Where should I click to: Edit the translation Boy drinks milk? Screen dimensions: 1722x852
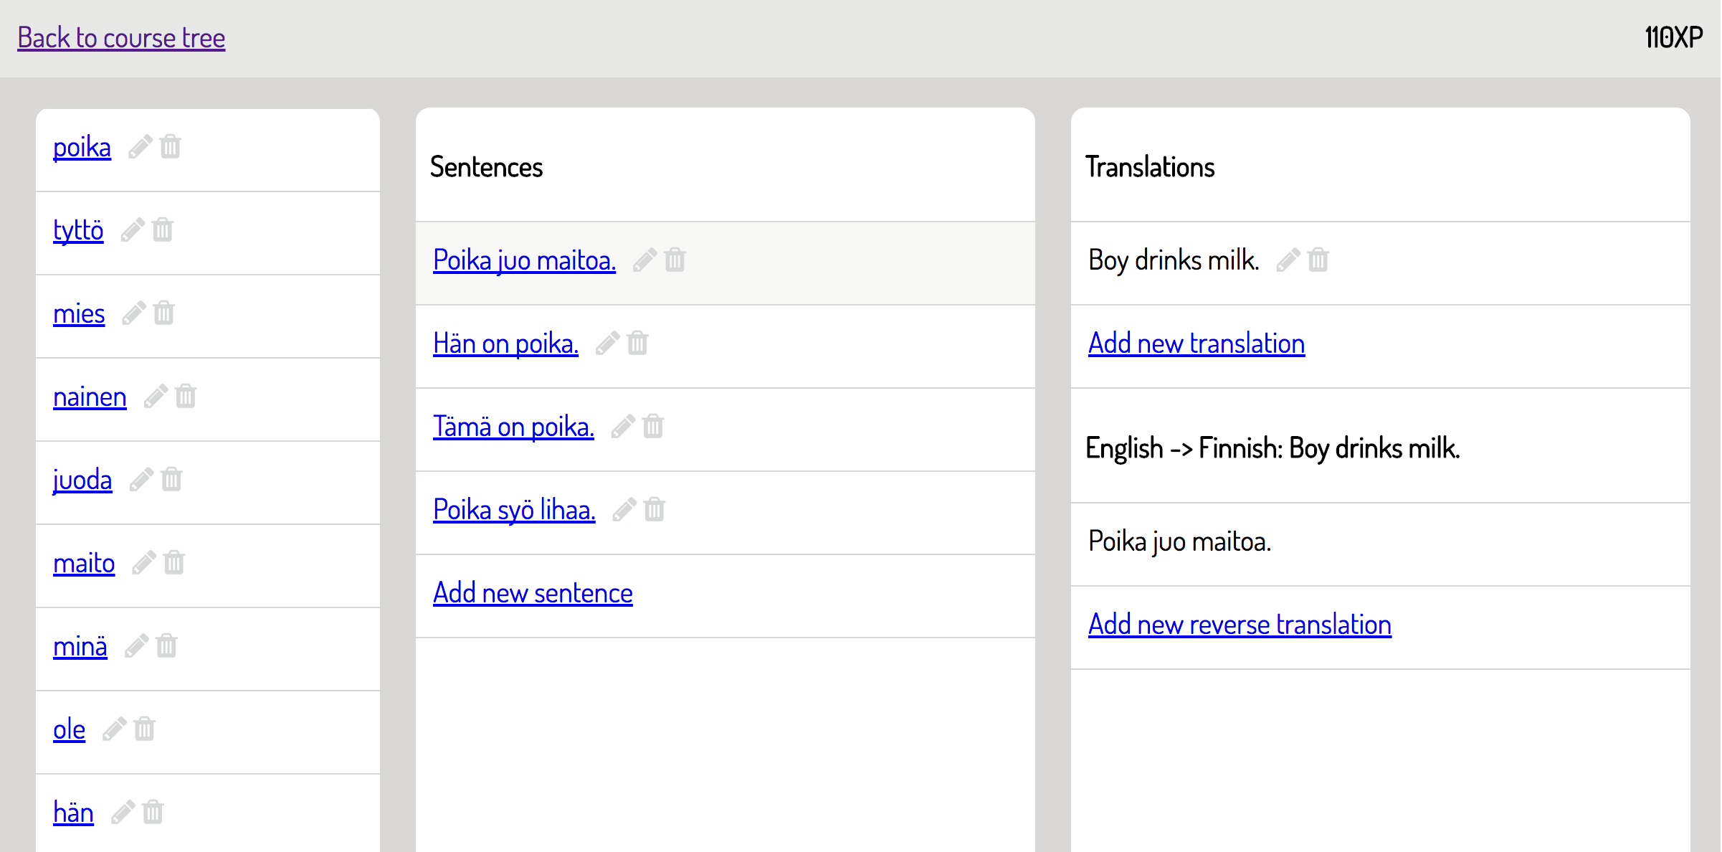(x=1288, y=260)
